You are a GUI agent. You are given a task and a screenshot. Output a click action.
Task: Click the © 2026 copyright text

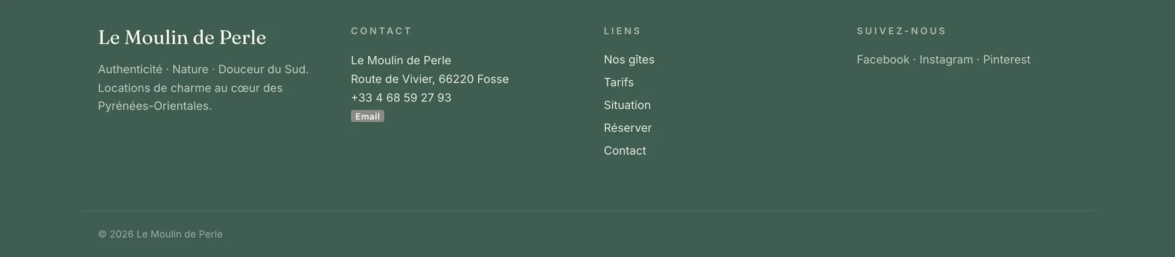(160, 234)
